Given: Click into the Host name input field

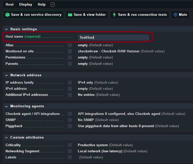Looking at the screenshot, I should tap(113, 37).
